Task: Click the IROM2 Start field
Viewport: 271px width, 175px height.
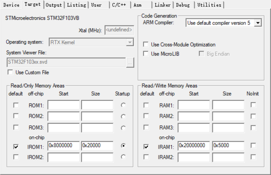Action: [x=63, y=157]
